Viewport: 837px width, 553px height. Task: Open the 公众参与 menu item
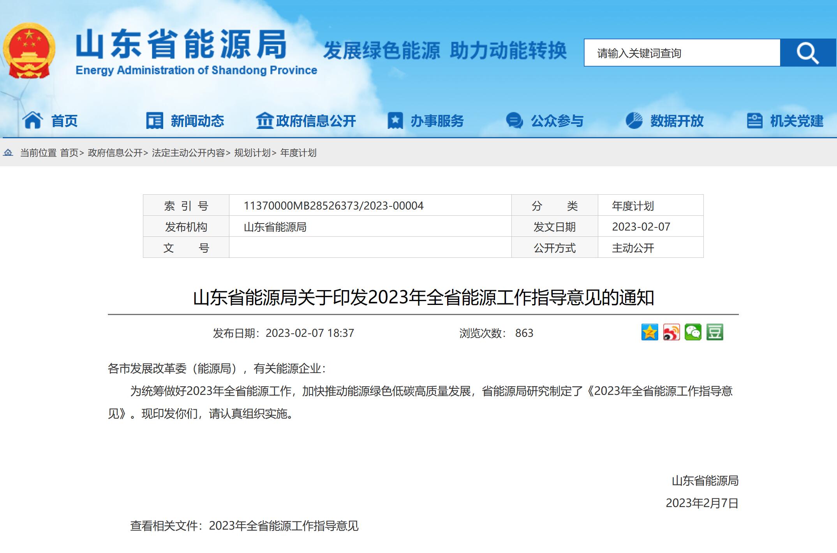[x=557, y=121]
